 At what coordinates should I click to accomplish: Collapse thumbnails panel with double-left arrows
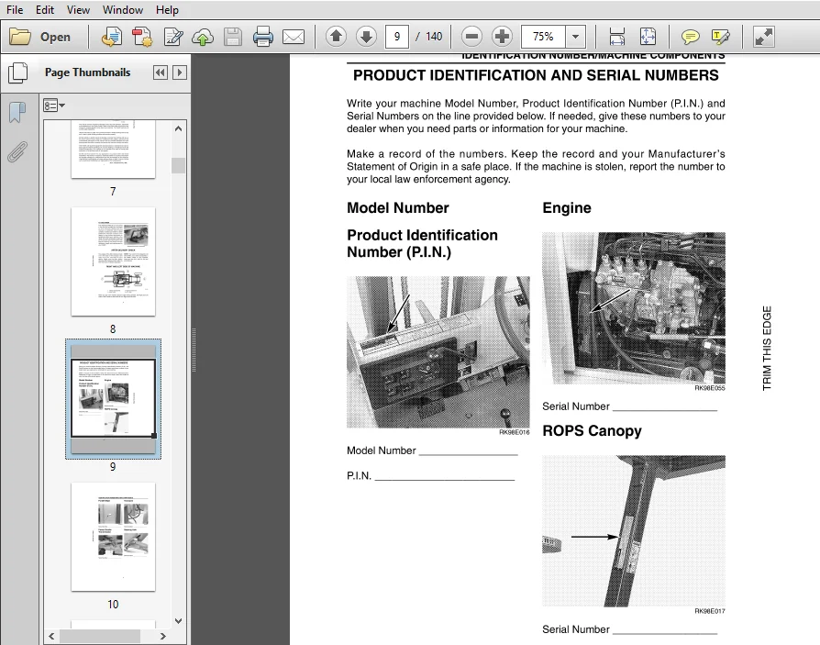pos(160,72)
